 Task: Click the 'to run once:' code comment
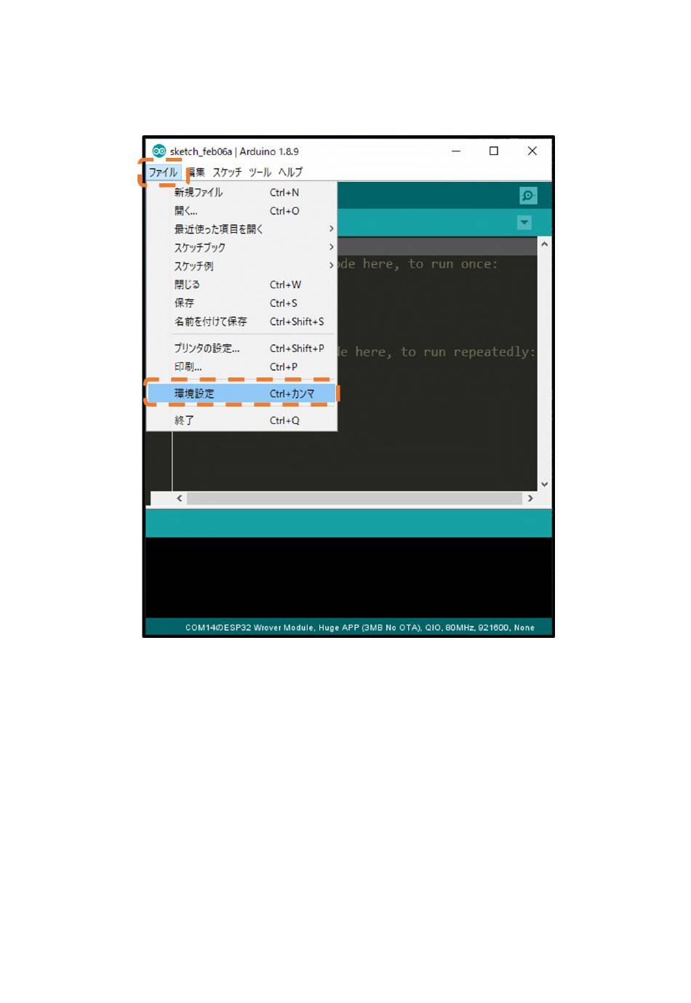453,264
